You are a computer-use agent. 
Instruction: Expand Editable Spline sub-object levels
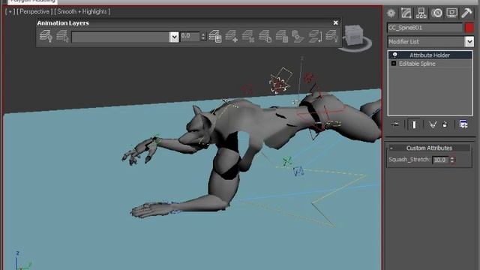coord(394,64)
